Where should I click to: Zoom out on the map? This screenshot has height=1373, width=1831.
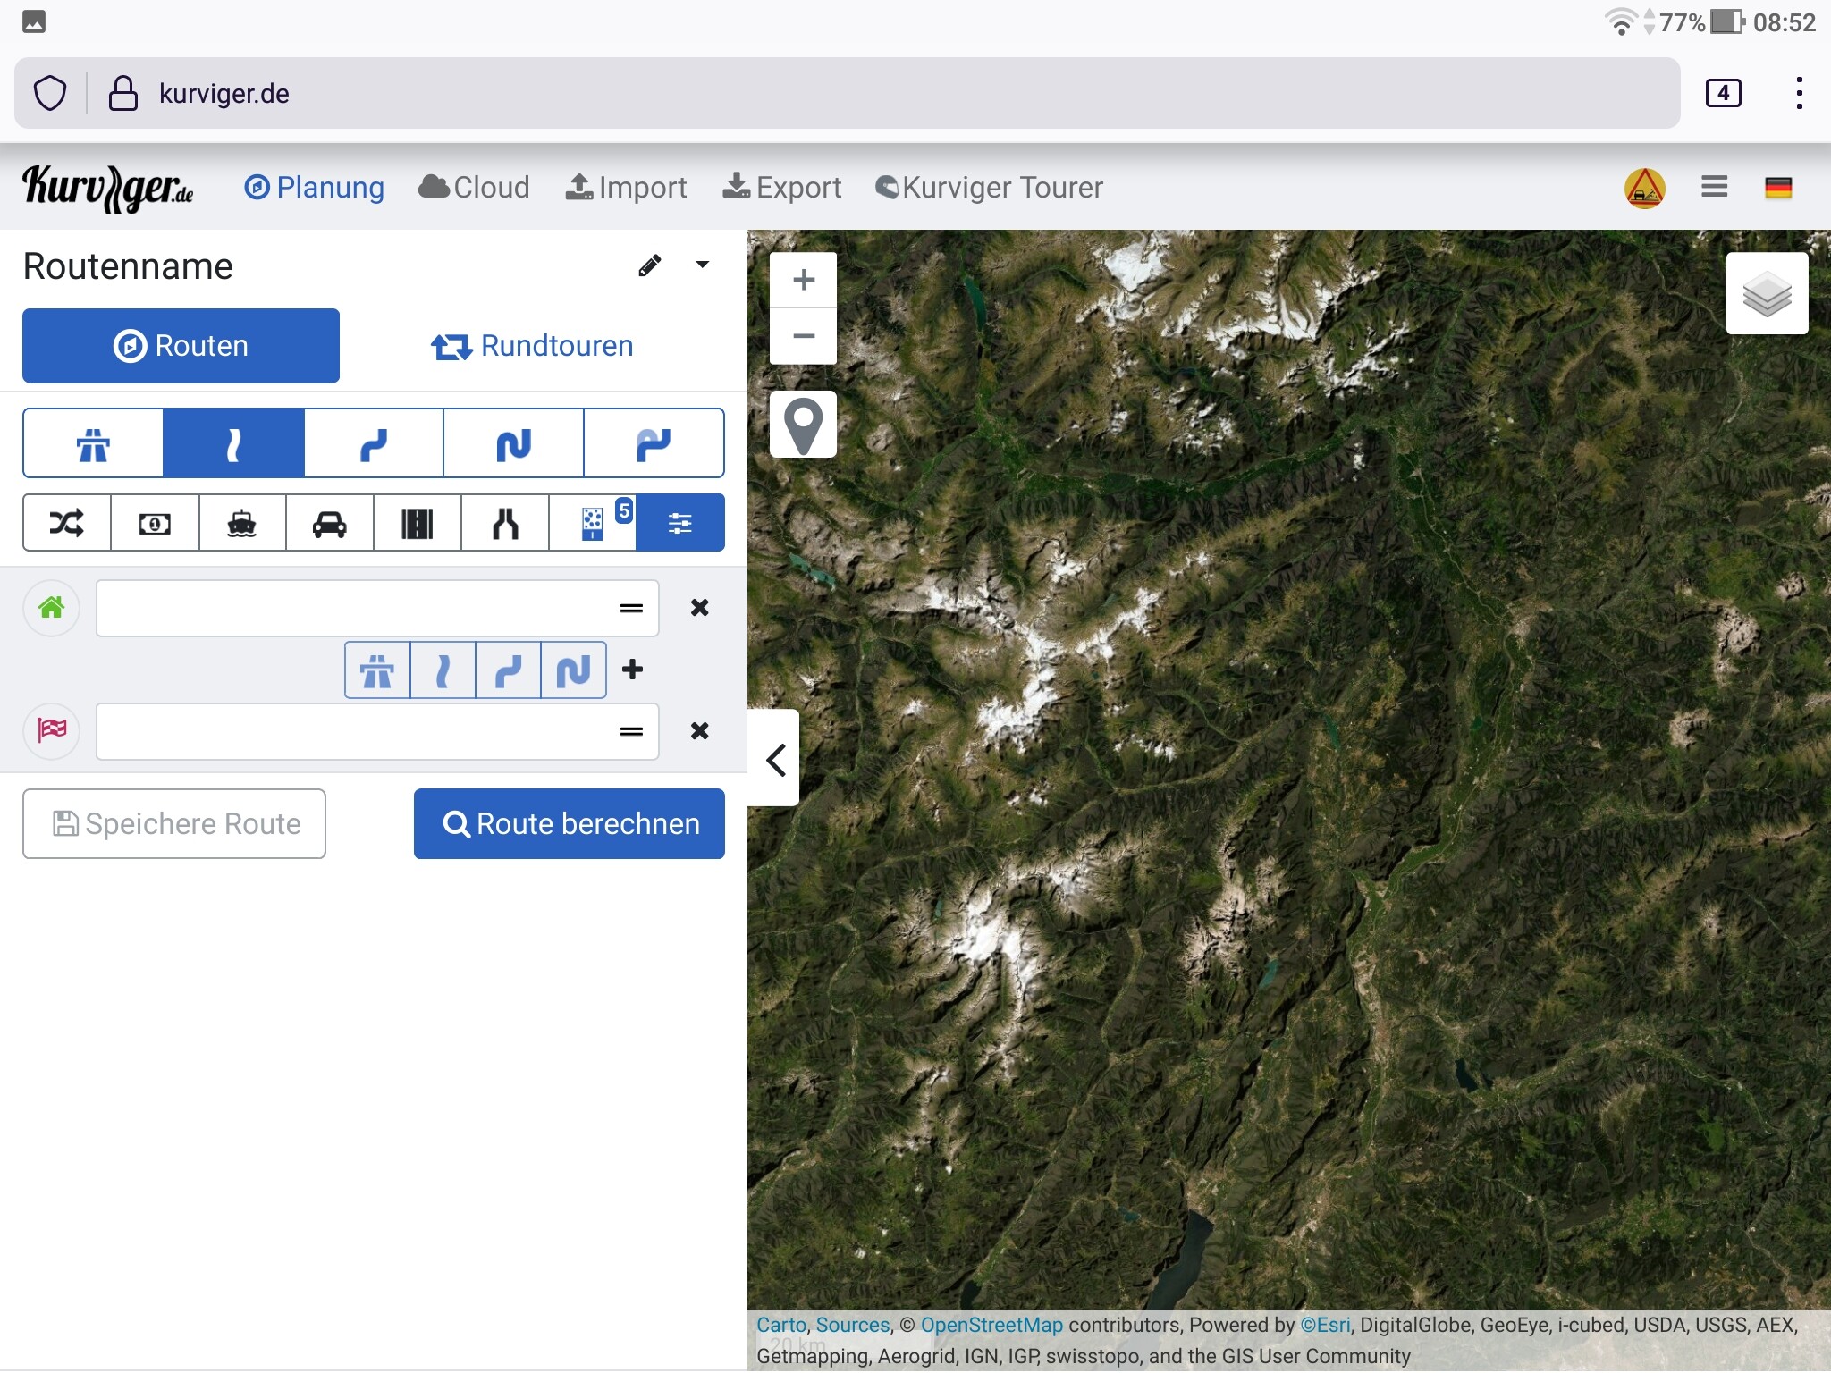point(804,336)
